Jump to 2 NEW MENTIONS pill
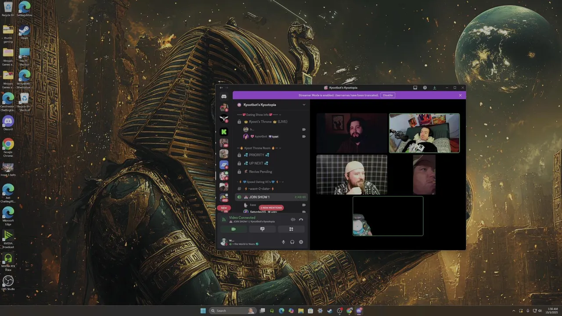The height and width of the screenshot is (316, 562). pos(271,208)
